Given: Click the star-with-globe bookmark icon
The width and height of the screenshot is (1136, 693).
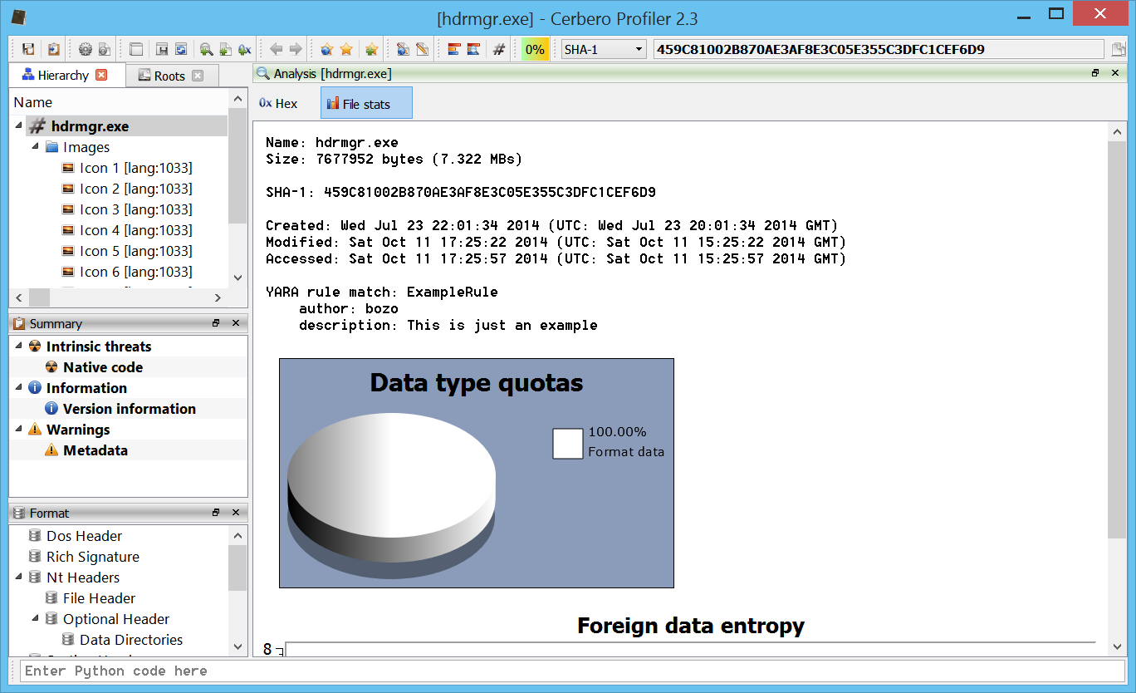Looking at the screenshot, I should pos(326,49).
